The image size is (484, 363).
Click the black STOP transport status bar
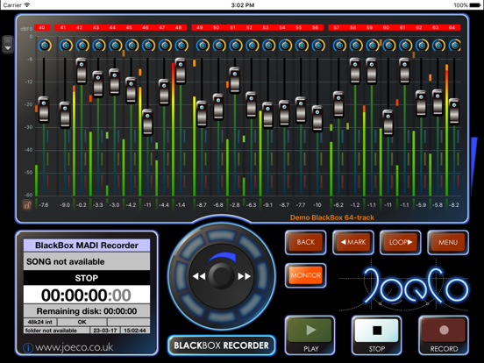[x=87, y=278]
